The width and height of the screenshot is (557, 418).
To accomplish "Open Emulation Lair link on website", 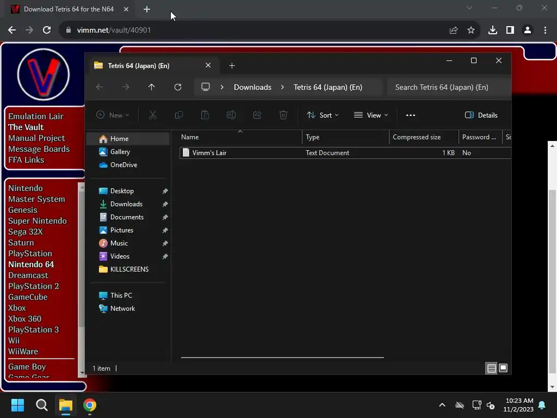I will pos(35,116).
